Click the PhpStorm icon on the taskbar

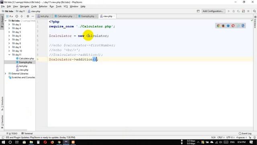point(66,142)
